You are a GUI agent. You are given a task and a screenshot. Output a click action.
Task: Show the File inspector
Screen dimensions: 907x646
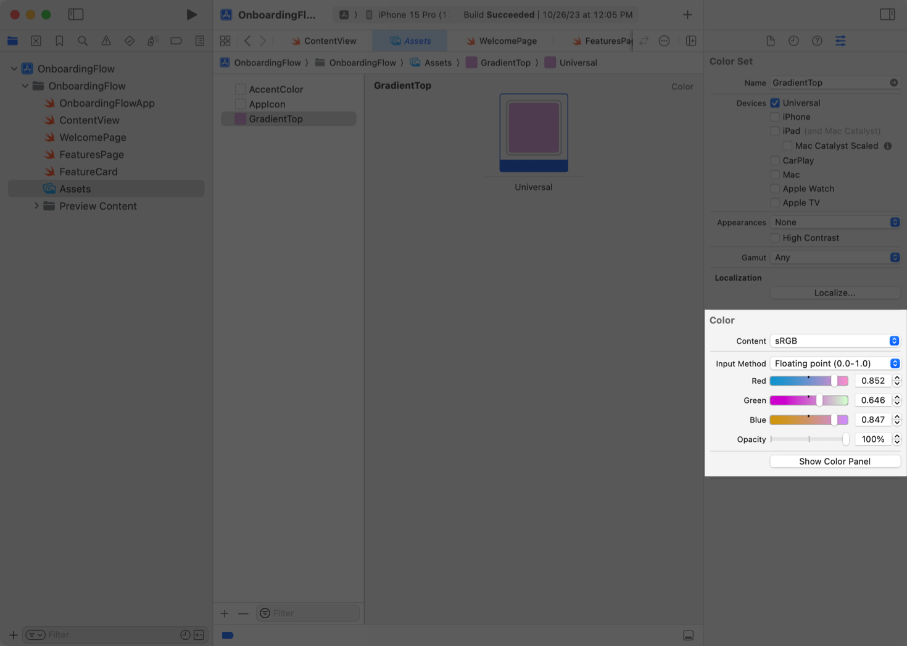point(770,41)
